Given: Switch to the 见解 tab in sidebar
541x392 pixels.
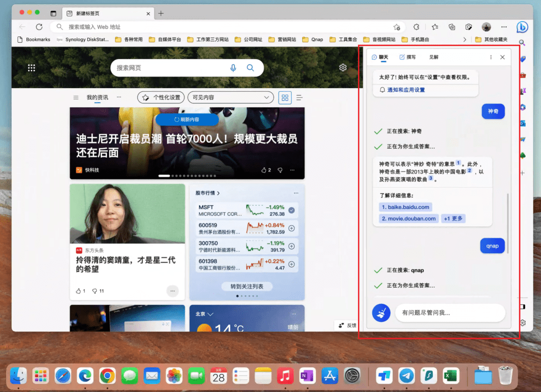Looking at the screenshot, I should tap(434, 57).
